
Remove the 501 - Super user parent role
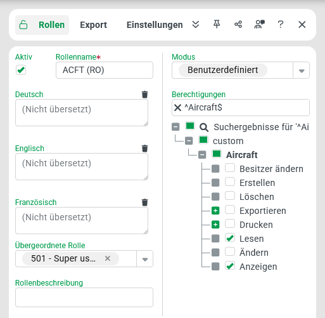pos(108,258)
